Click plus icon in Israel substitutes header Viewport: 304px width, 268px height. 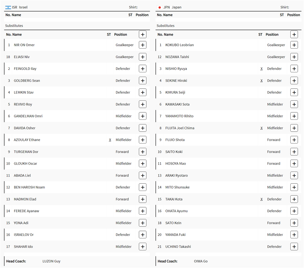142,35
